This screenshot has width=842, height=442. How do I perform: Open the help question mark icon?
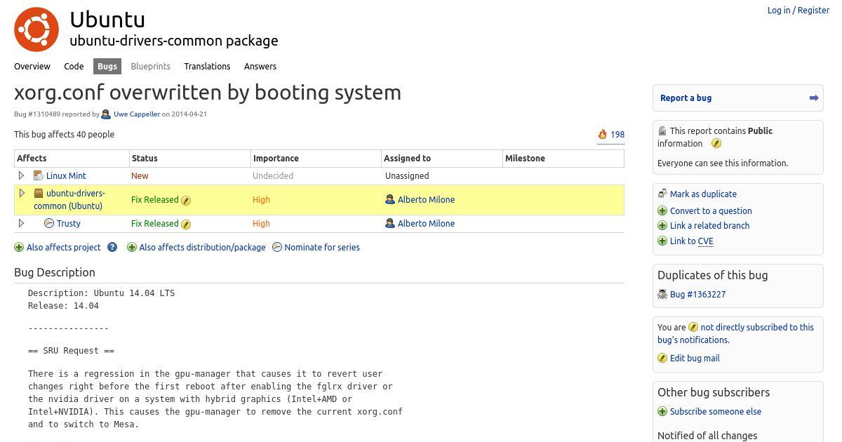point(112,247)
